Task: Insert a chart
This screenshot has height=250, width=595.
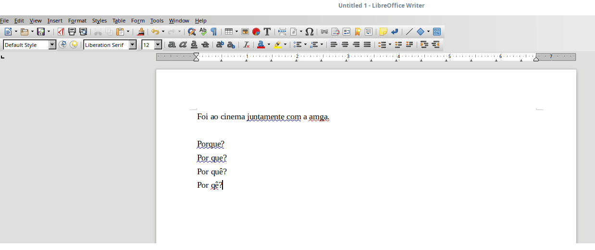Action: pos(256,32)
